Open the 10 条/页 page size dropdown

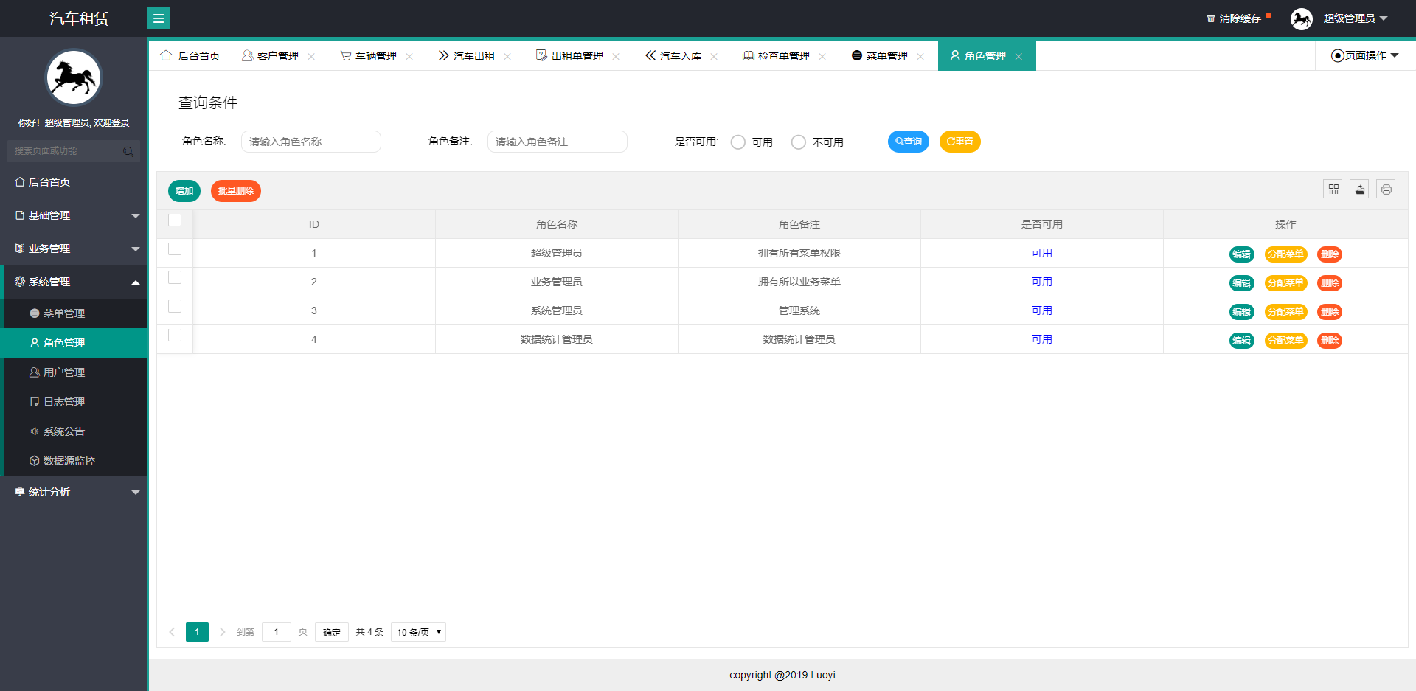[x=418, y=632]
